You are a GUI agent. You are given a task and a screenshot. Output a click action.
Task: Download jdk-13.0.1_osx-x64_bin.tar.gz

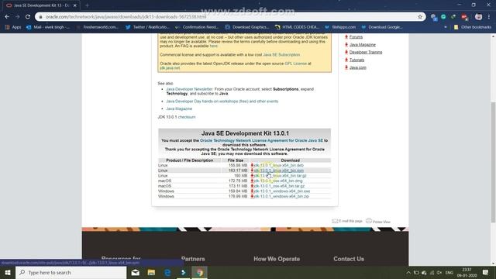(x=279, y=186)
